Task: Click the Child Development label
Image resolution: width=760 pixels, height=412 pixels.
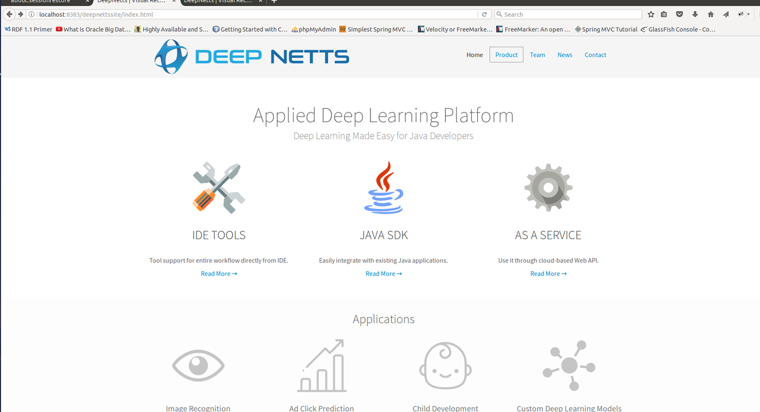Action: click(x=445, y=408)
